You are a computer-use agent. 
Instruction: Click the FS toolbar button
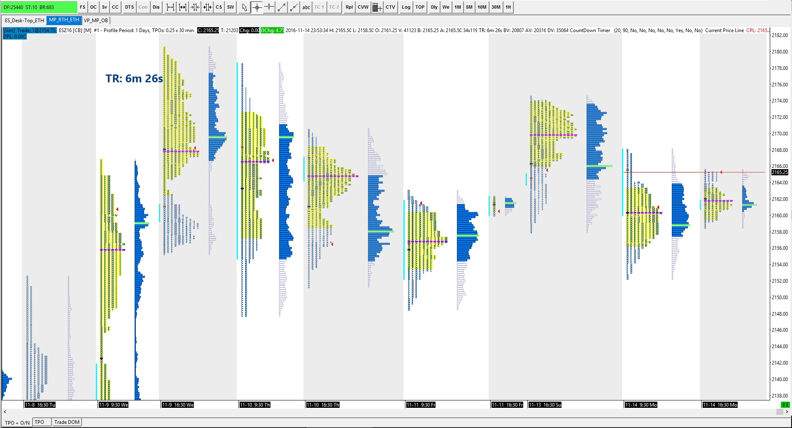pos(83,7)
